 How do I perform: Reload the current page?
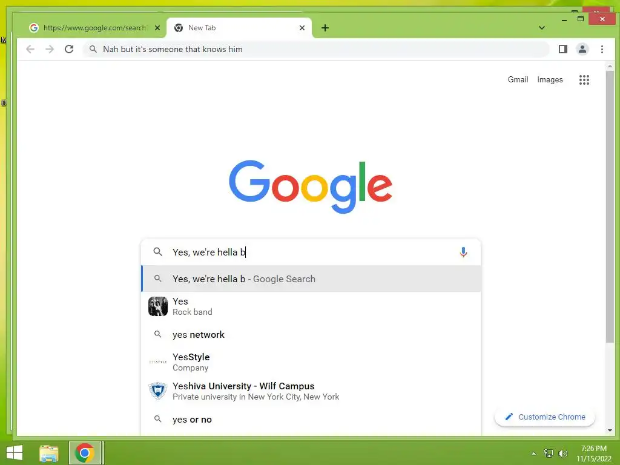[x=69, y=49]
